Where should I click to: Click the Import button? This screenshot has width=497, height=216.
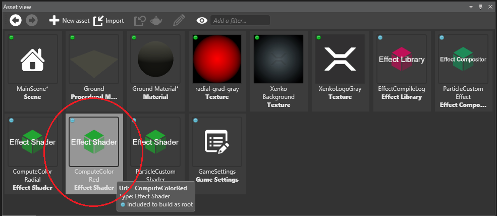tap(108, 21)
